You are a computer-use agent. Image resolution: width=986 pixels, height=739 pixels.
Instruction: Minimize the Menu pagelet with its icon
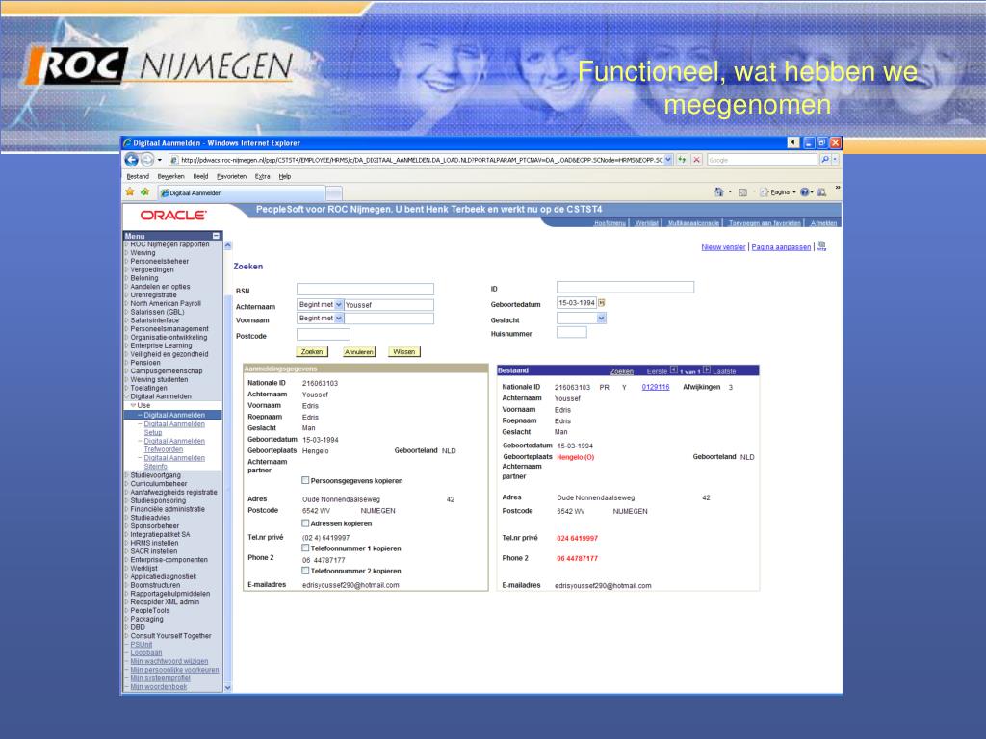pos(217,236)
